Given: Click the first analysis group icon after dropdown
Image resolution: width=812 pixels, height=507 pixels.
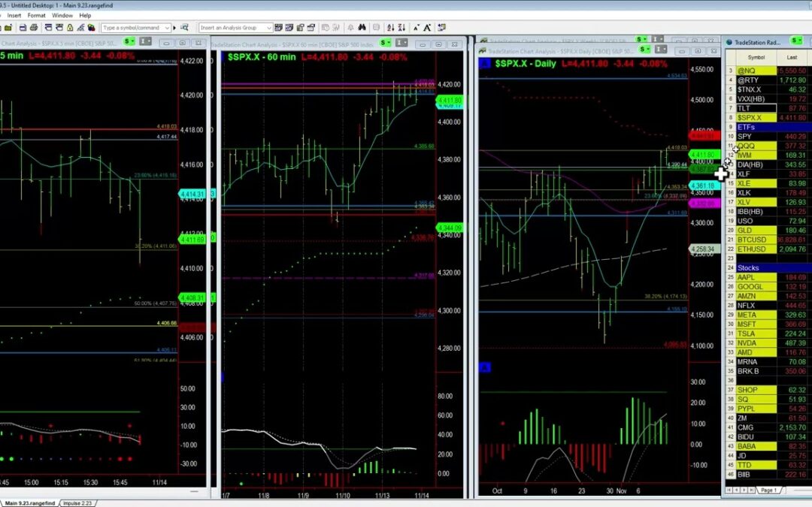Looking at the screenshot, I should [279, 28].
